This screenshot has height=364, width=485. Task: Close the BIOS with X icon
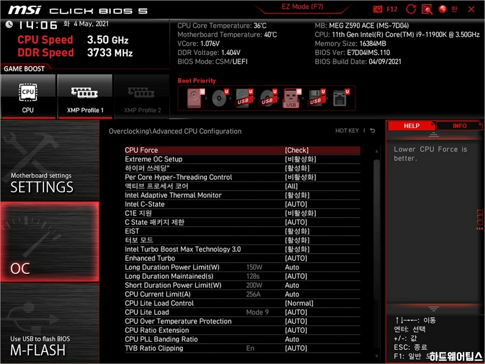[471, 9]
